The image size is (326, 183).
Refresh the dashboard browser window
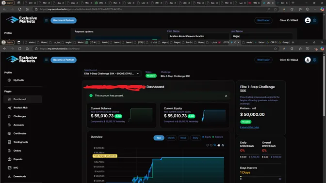tap(19, 48)
